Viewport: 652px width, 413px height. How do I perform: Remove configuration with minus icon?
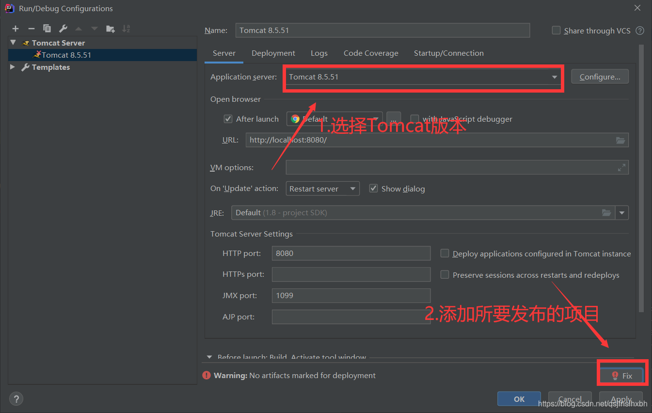coord(31,29)
